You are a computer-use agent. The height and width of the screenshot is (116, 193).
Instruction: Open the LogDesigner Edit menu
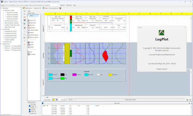[29, 11]
